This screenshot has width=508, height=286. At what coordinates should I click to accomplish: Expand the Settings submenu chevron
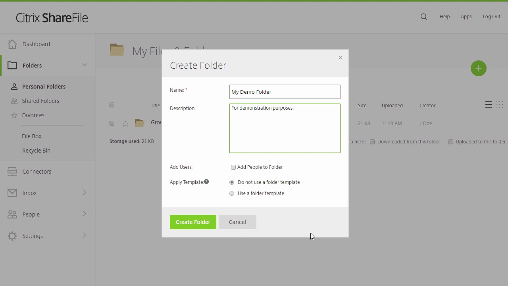click(84, 236)
